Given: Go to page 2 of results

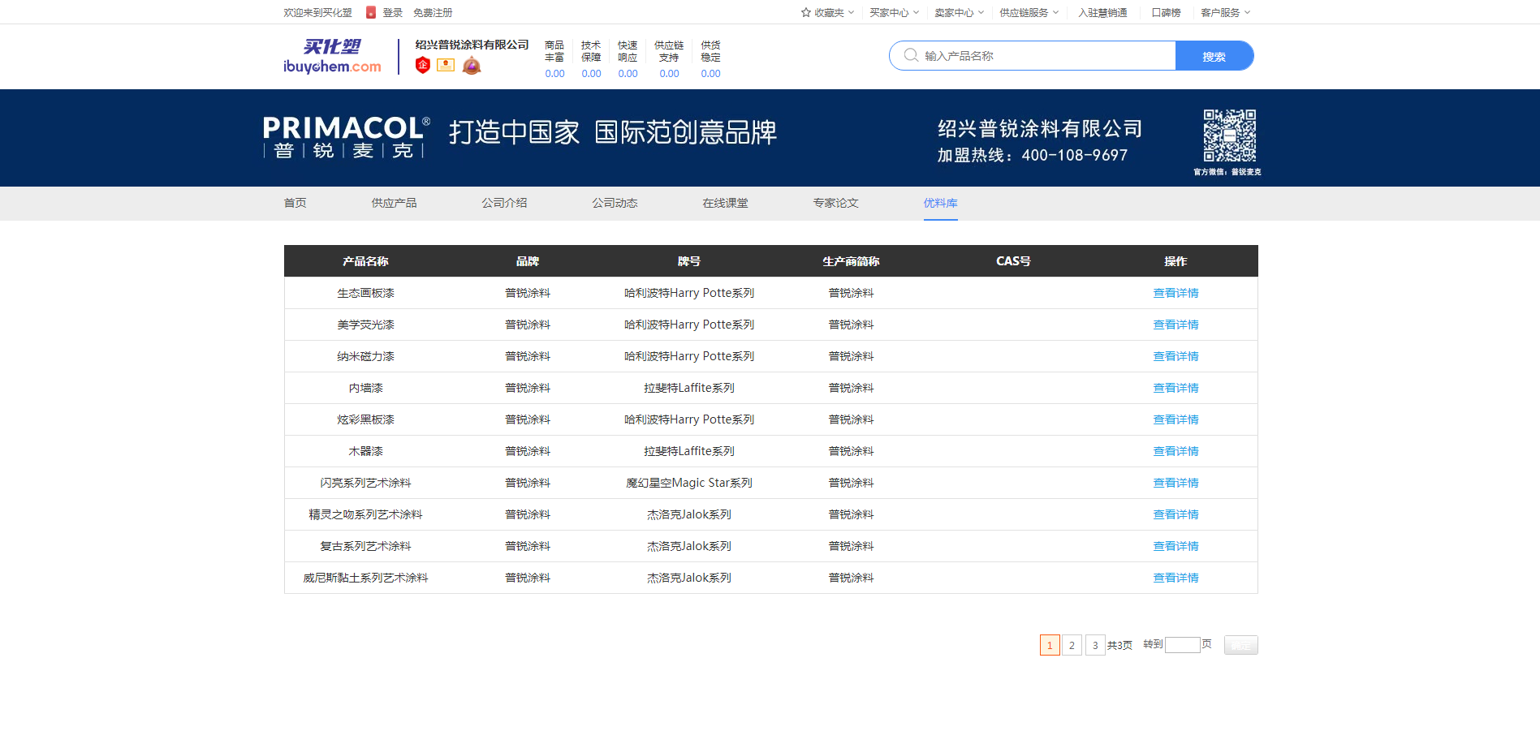Looking at the screenshot, I should coord(1072,645).
